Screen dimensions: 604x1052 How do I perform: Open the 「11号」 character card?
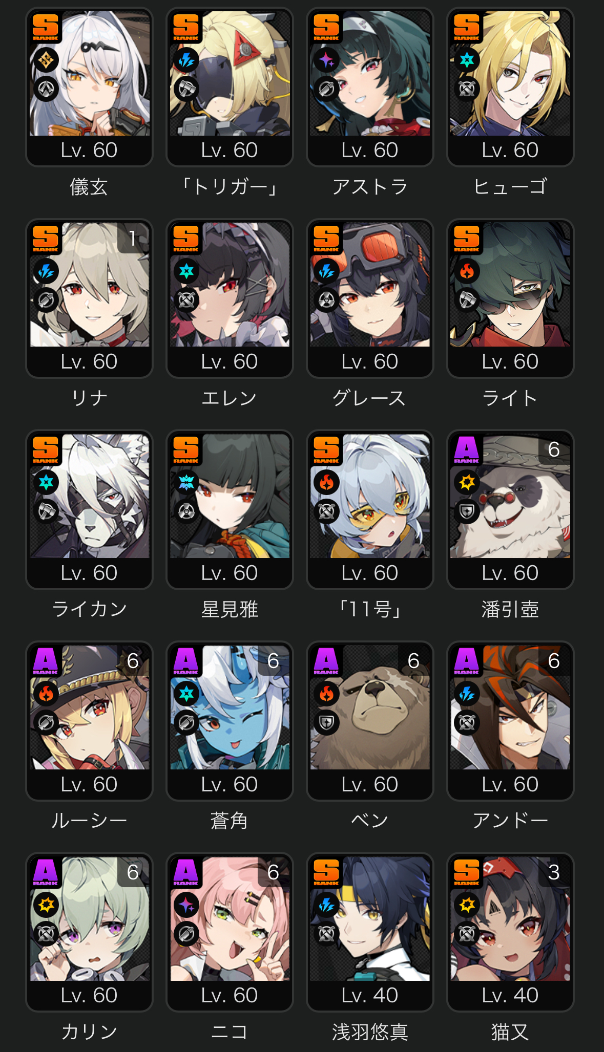pos(370,510)
